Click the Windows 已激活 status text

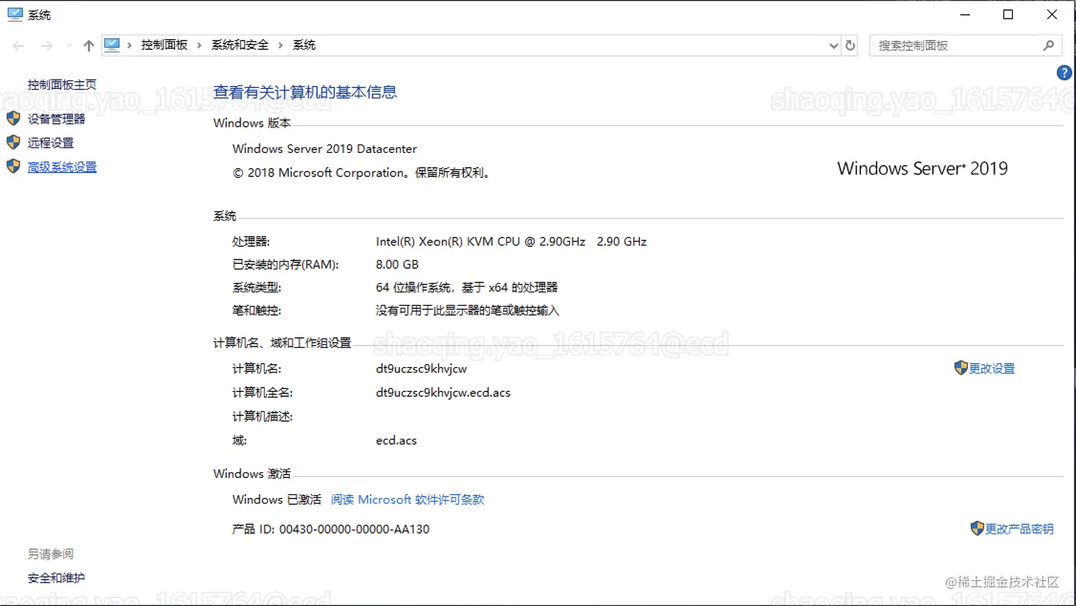(277, 499)
